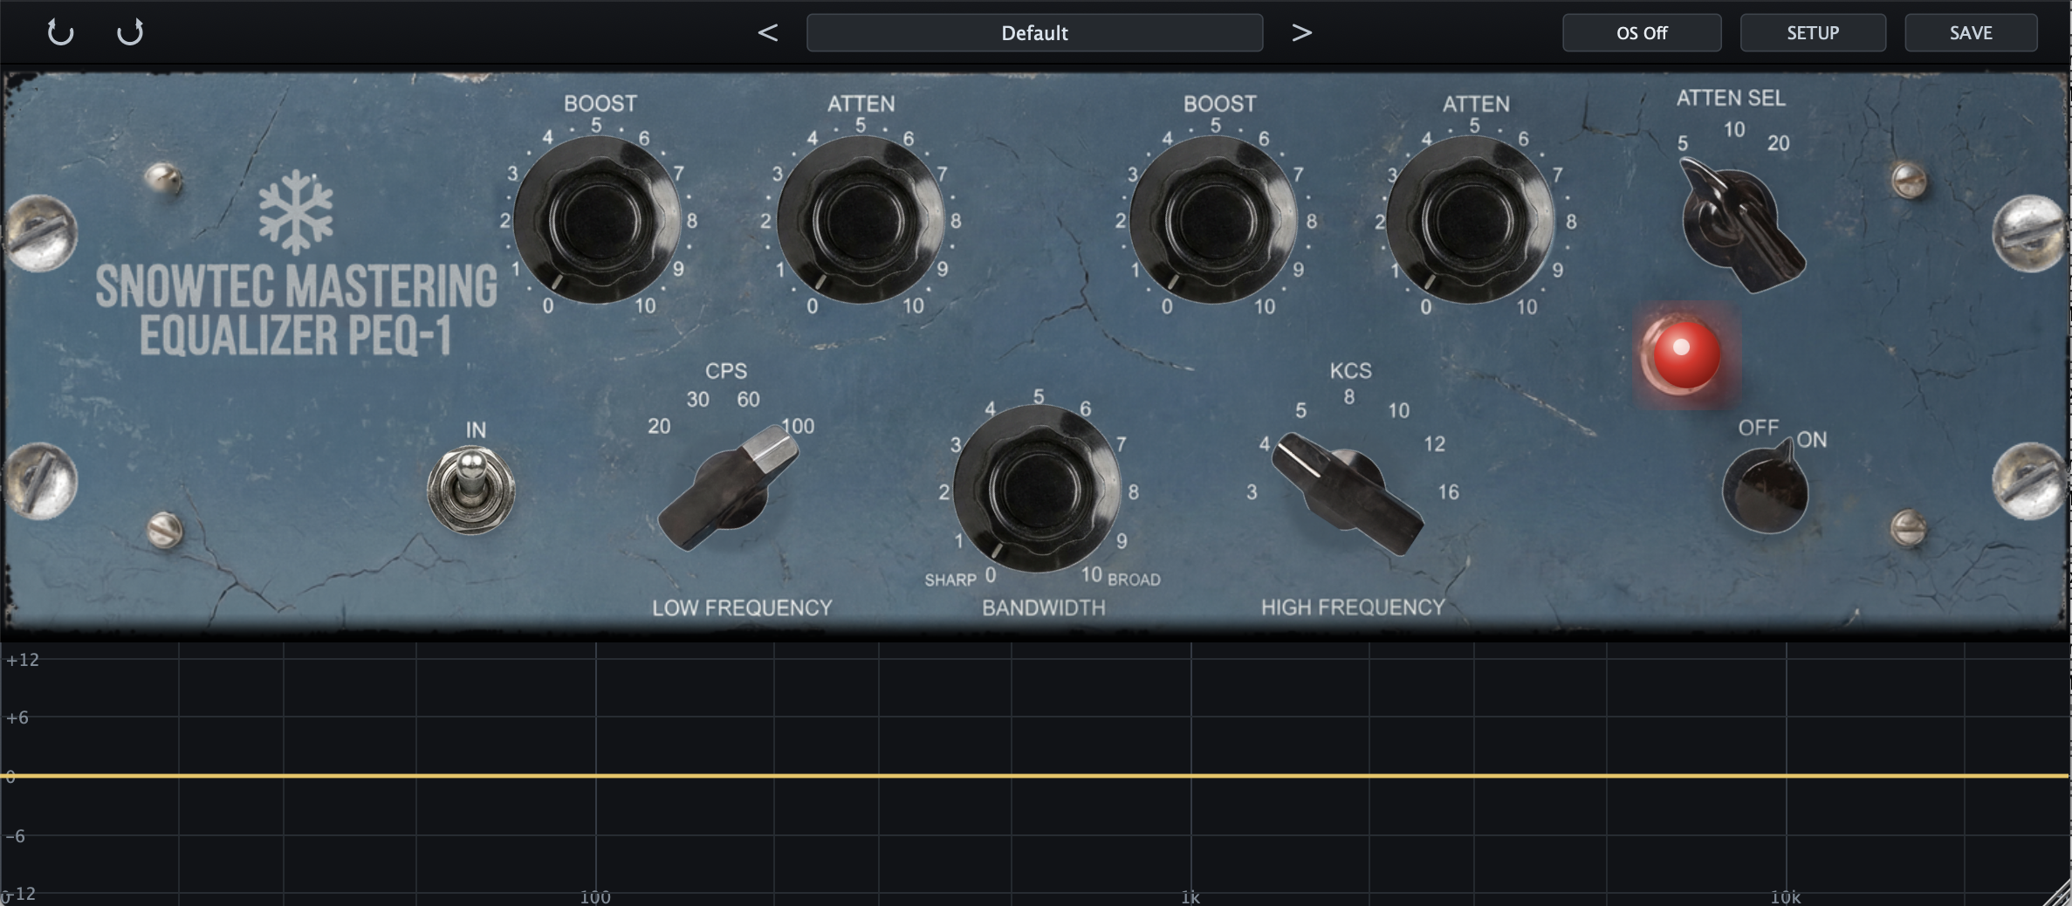Toggle the OS Off oversampling button
Screen dimensions: 2072x906
click(1642, 33)
